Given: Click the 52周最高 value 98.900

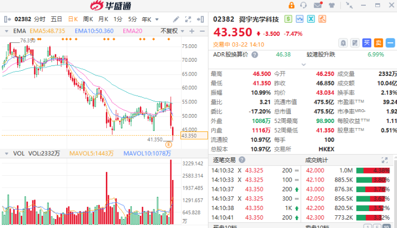Looking at the screenshot, I should [x=325, y=121].
